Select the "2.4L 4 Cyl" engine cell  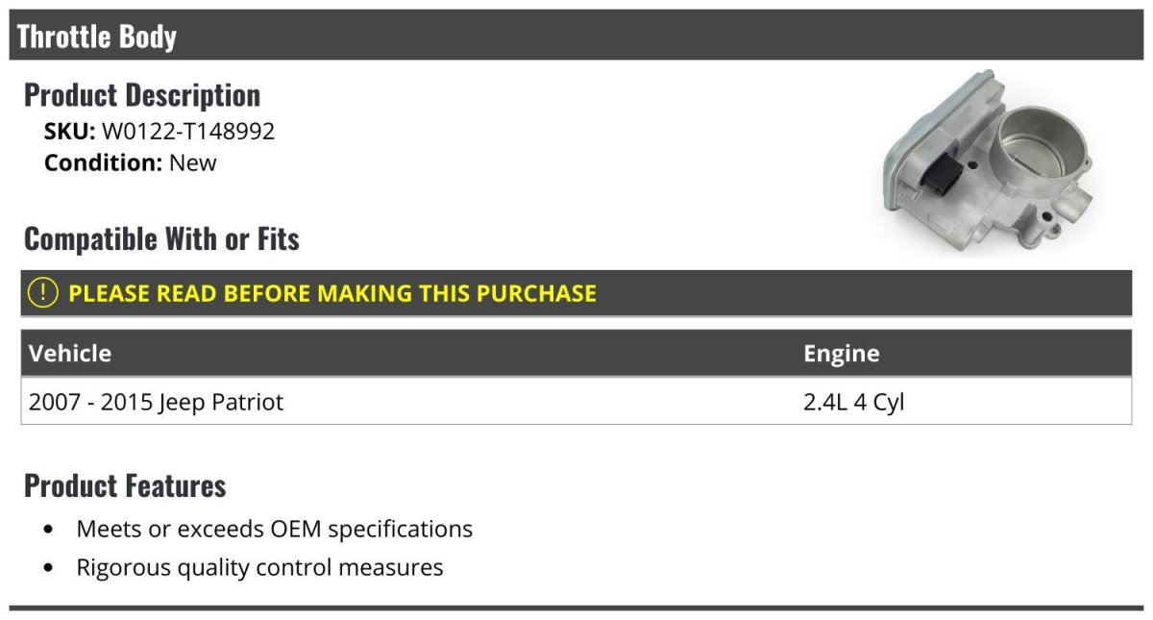pyautogui.click(x=853, y=402)
